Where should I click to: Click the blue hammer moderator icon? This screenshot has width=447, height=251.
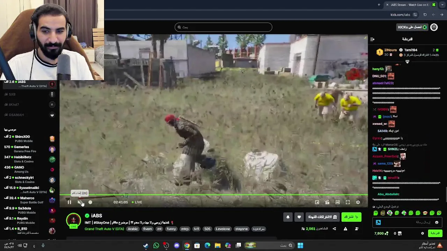[x=378, y=222]
